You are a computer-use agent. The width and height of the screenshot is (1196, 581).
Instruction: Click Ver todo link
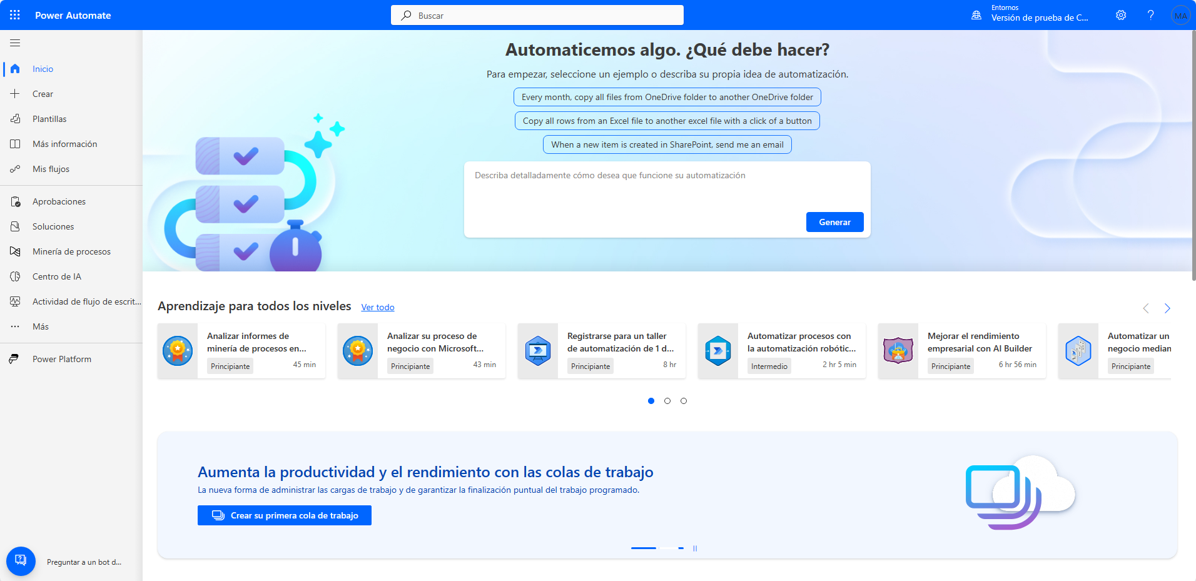pyautogui.click(x=378, y=307)
